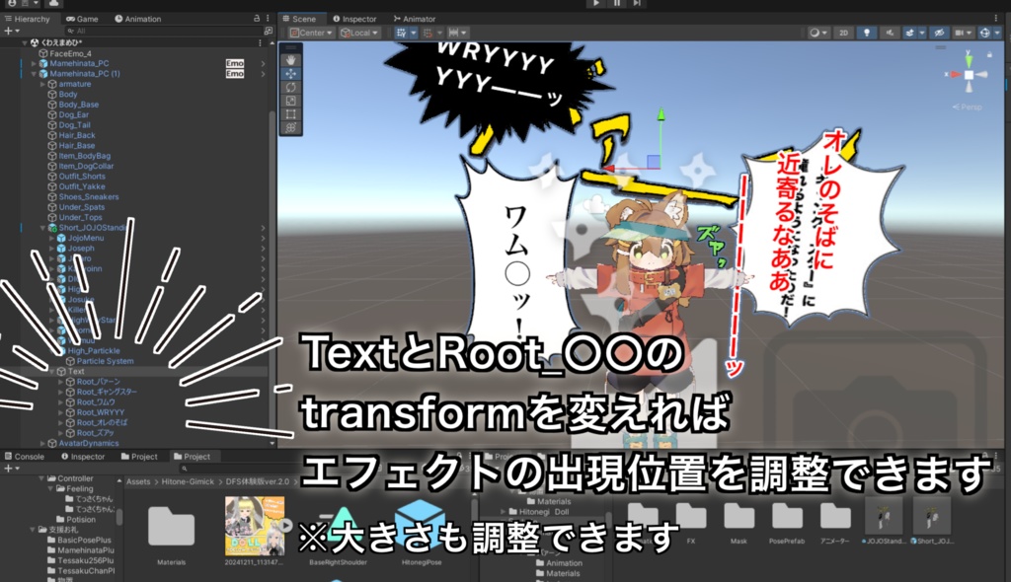Image resolution: width=1011 pixels, height=582 pixels.
Task: Enable 2D view mode
Action: tap(843, 33)
